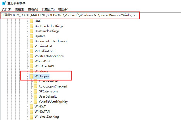Click the WinSATAPI folder icon
Image resolution: width=181 pixels, height=120 pixels.
pyautogui.click(x=31, y=112)
